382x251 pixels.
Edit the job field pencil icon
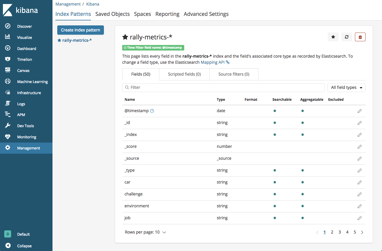coord(359,218)
